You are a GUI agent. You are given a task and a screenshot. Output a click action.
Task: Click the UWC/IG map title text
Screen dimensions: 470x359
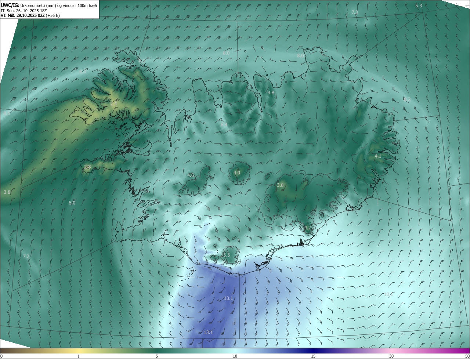click(49, 5)
